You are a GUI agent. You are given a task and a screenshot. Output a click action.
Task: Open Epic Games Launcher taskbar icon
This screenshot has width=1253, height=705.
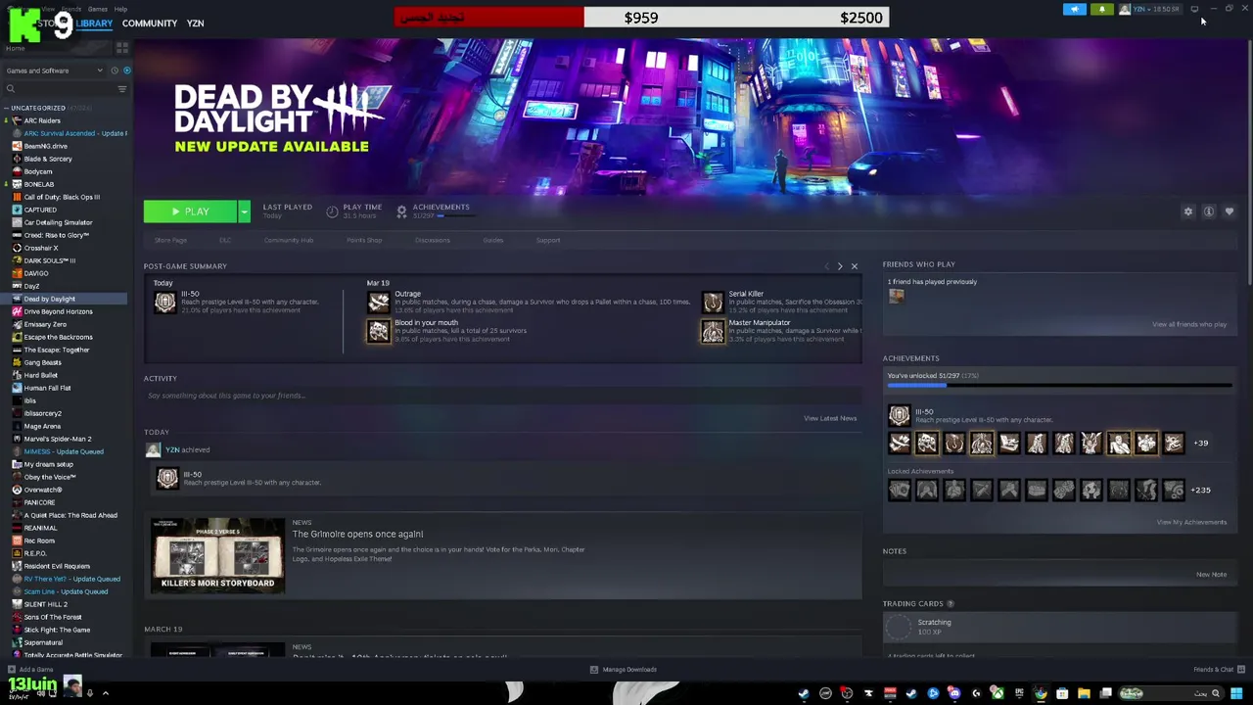pyautogui.click(x=1019, y=693)
